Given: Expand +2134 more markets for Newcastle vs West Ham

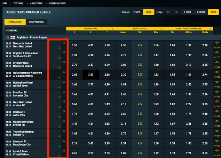Looking at the screenshot, I should [x=217, y=48].
